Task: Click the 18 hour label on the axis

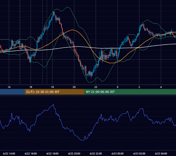Action: point(53,87)
